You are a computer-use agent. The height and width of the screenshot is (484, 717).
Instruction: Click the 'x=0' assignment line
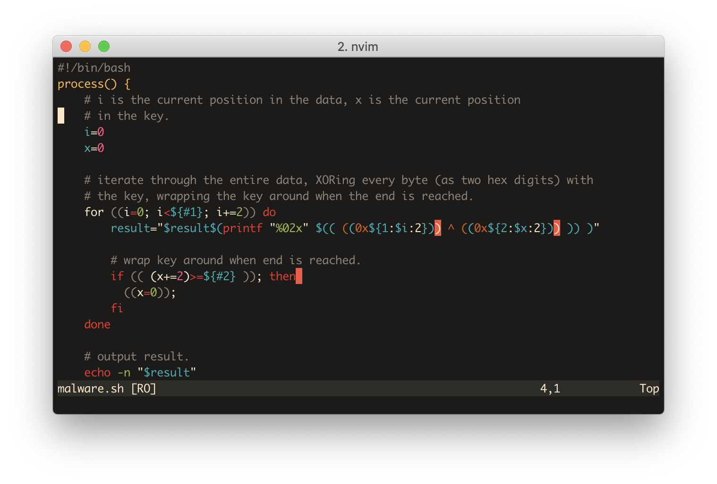(x=94, y=148)
